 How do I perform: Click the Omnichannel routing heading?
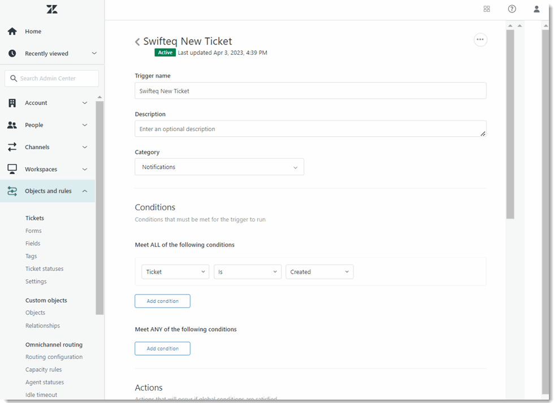point(54,344)
